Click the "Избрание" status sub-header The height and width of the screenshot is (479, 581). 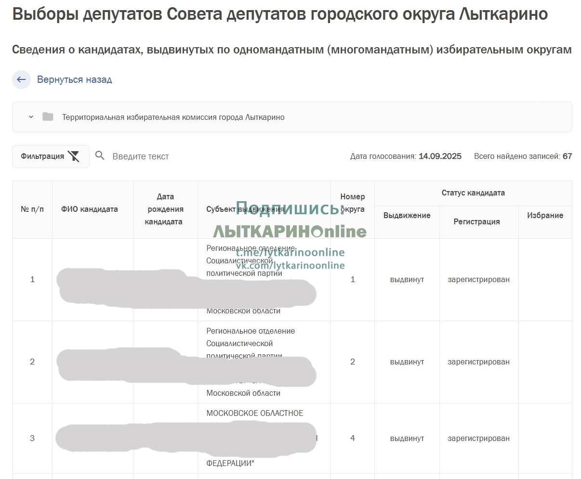[545, 216]
